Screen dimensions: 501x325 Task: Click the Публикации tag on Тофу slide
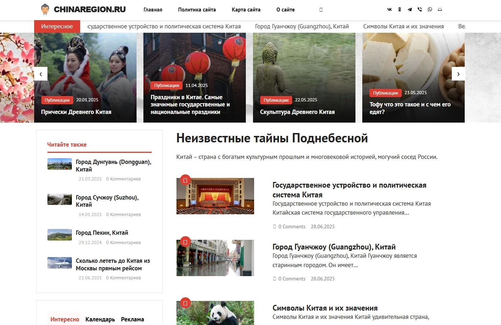click(x=385, y=93)
